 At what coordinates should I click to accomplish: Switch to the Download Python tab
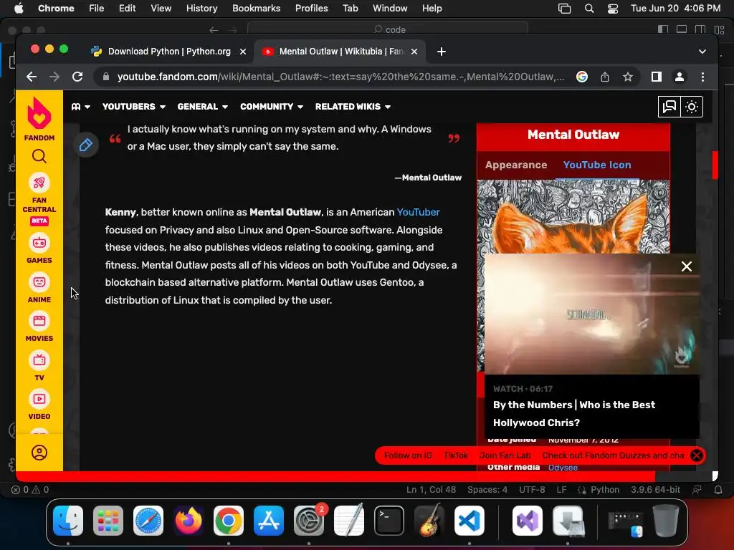click(168, 52)
